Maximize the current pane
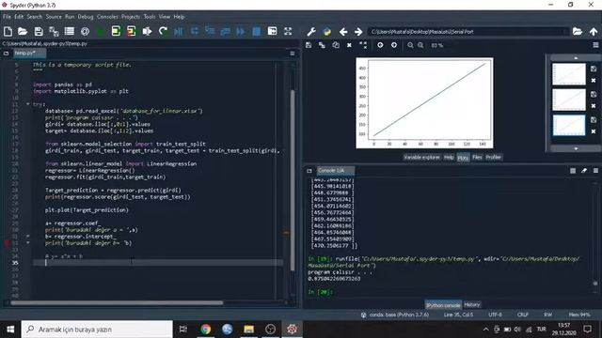602x338 pixels. pyautogui.click(x=272, y=31)
